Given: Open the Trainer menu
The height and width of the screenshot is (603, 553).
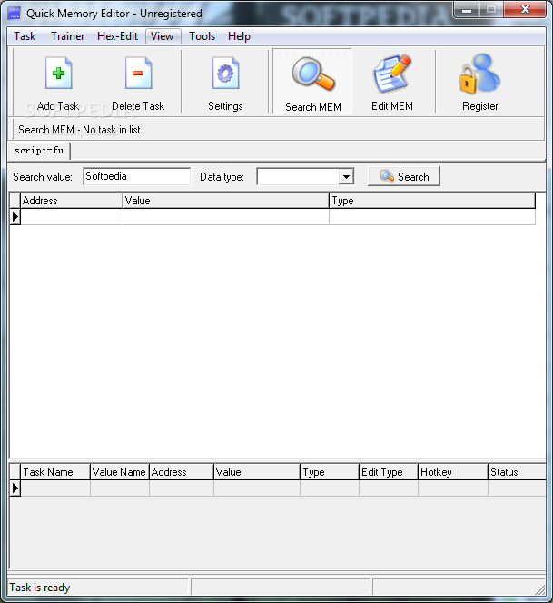Looking at the screenshot, I should (x=68, y=36).
